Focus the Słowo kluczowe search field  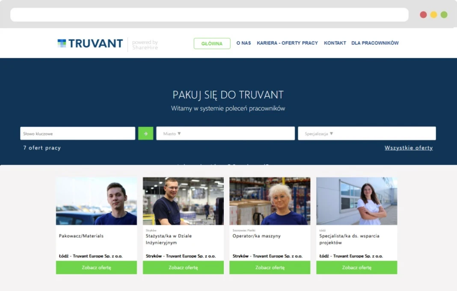point(77,133)
